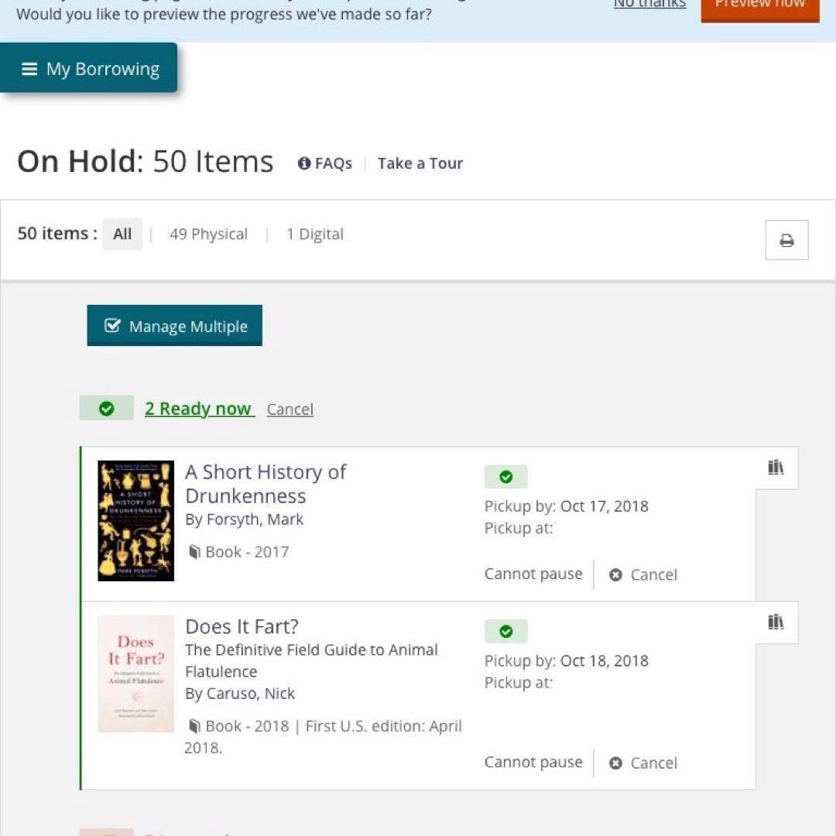Open the 2 Ready now link
The height and width of the screenshot is (836, 836).
[x=199, y=409]
